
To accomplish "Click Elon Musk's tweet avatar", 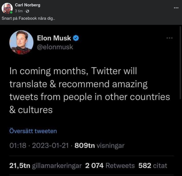I will [x=21, y=42].
